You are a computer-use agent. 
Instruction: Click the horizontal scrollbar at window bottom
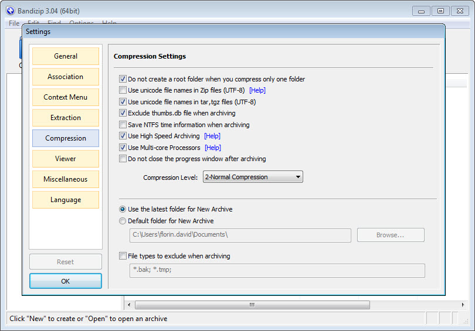pyautogui.click(x=252, y=305)
